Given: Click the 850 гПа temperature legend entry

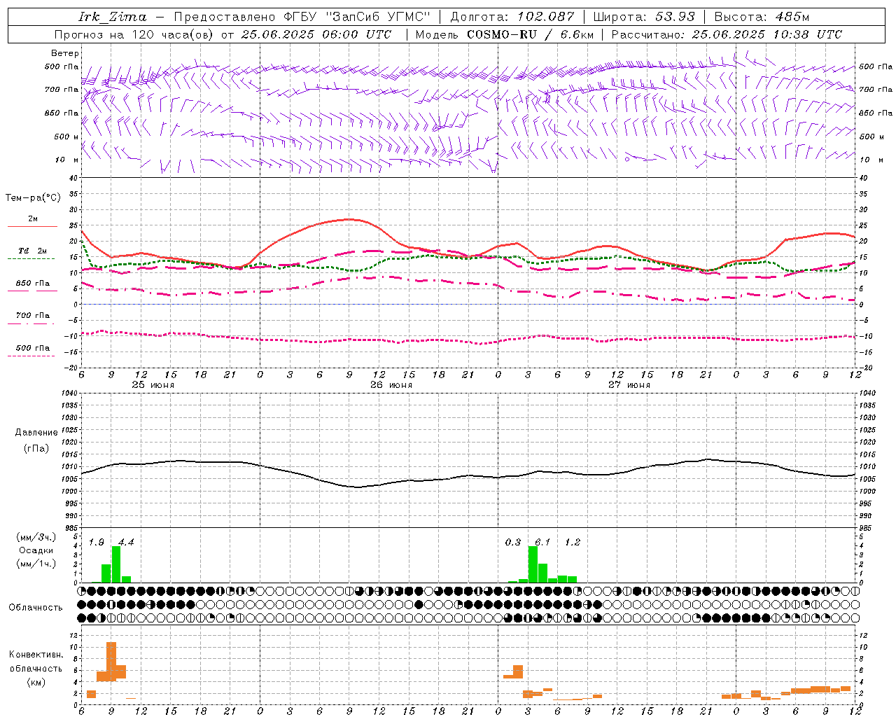Looking at the screenshot, I should [33, 283].
